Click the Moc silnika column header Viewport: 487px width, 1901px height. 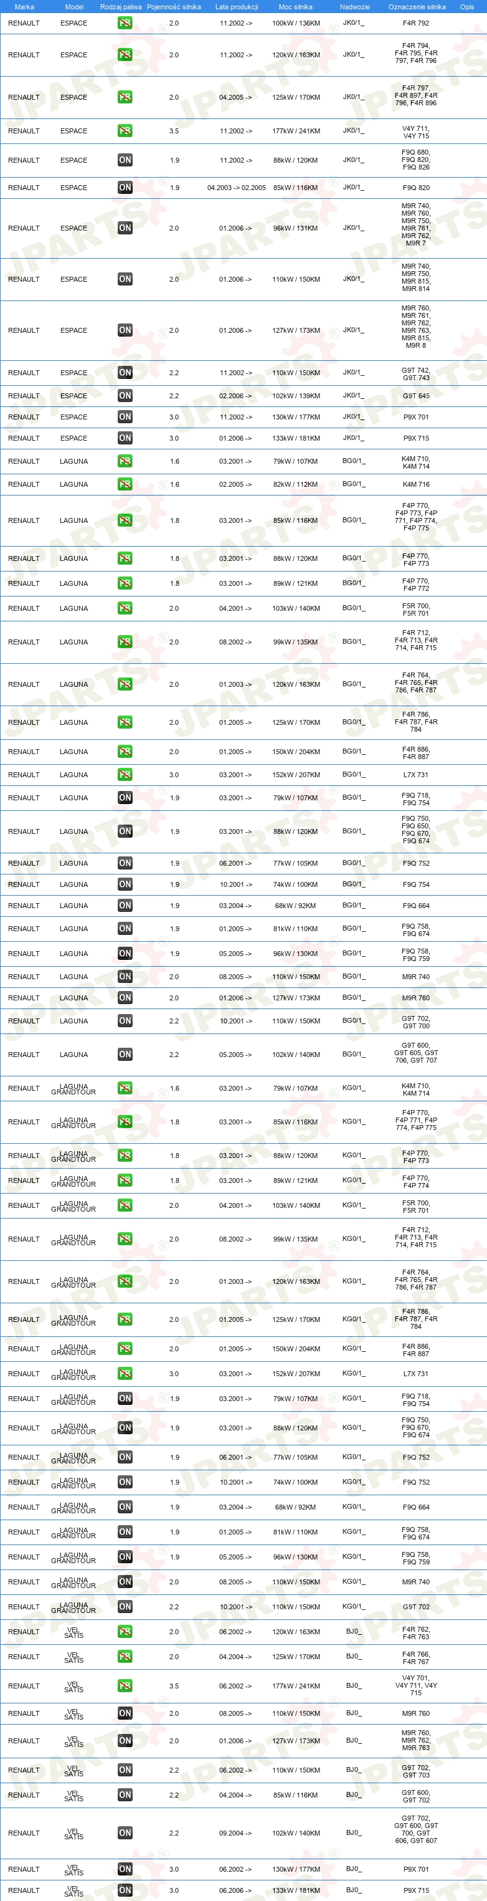(x=295, y=7)
